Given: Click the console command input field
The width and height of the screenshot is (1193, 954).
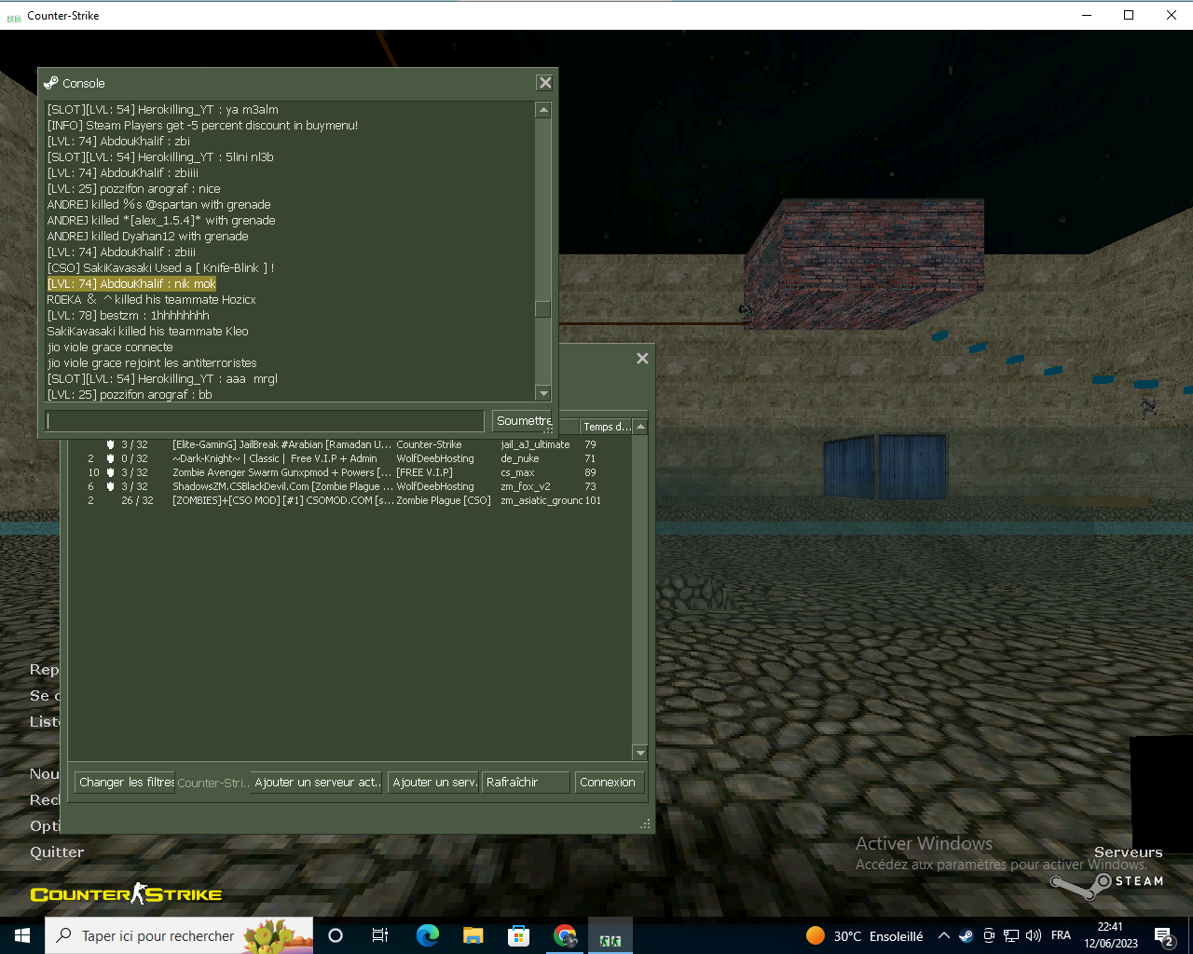Looking at the screenshot, I should point(265,421).
